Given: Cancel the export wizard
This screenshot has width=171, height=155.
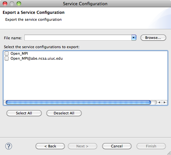Looking at the screenshot, I should [x=117, y=146].
